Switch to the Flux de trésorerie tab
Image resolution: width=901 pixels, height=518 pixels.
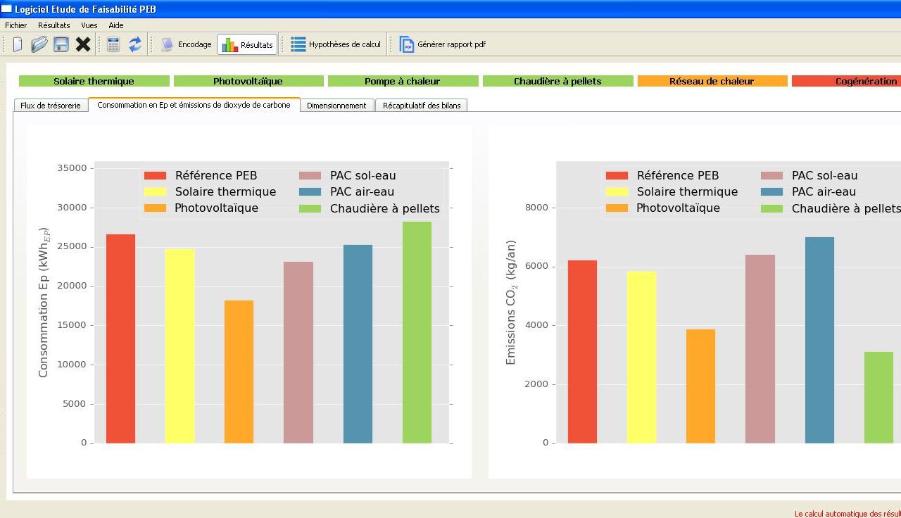coord(51,106)
